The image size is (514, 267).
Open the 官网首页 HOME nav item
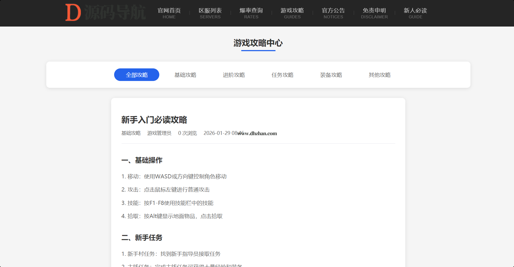(x=169, y=13)
